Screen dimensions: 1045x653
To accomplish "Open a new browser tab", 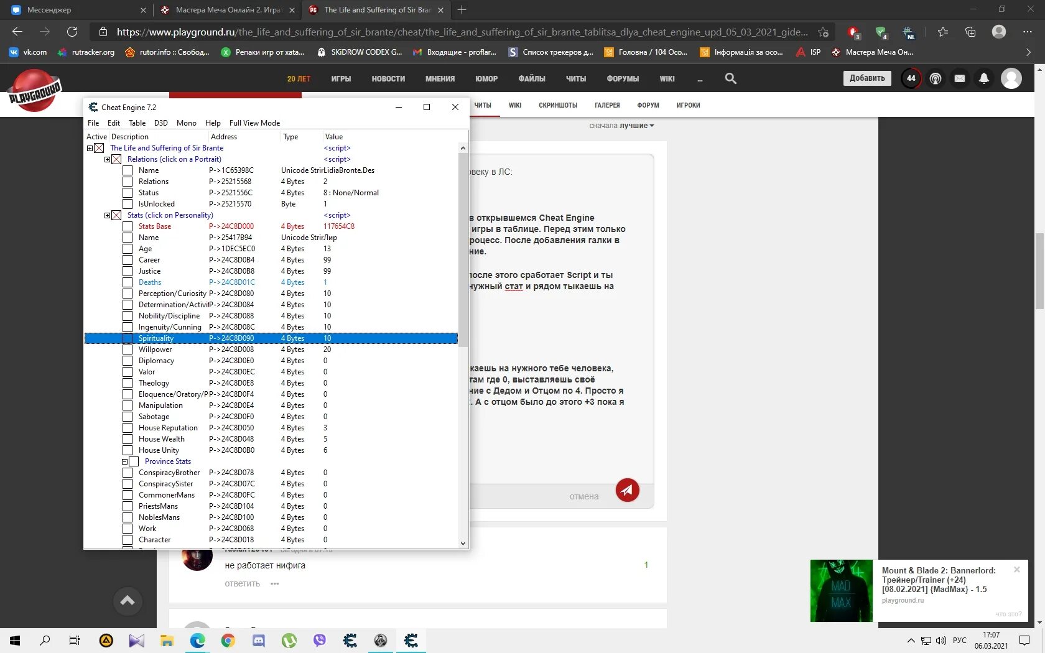I will pyautogui.click(x=462, y=10).
